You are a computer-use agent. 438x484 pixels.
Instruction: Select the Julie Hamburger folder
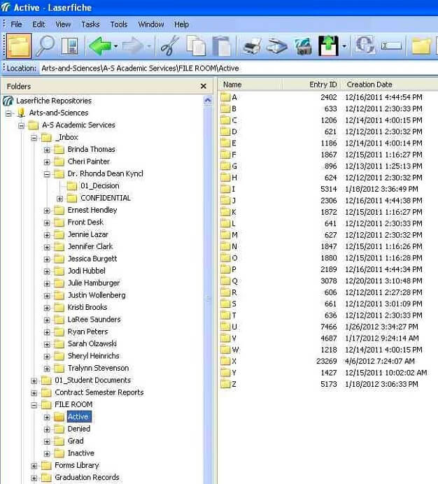coord(94,283)
